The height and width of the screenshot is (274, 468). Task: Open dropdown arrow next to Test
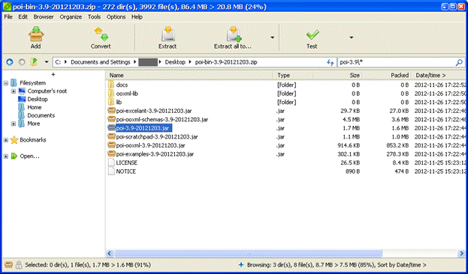[x=352, y=37]
